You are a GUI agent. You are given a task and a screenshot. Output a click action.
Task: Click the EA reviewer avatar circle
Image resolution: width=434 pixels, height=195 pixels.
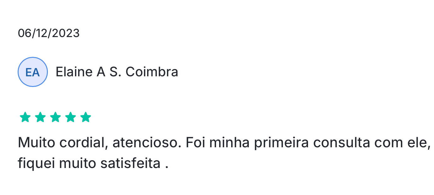33,72
